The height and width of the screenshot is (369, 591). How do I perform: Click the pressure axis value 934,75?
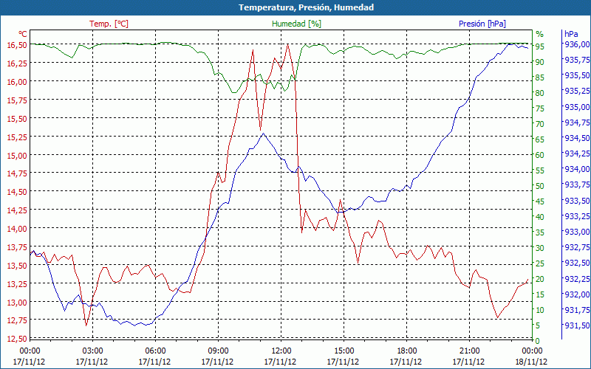(x=577, y=123)
